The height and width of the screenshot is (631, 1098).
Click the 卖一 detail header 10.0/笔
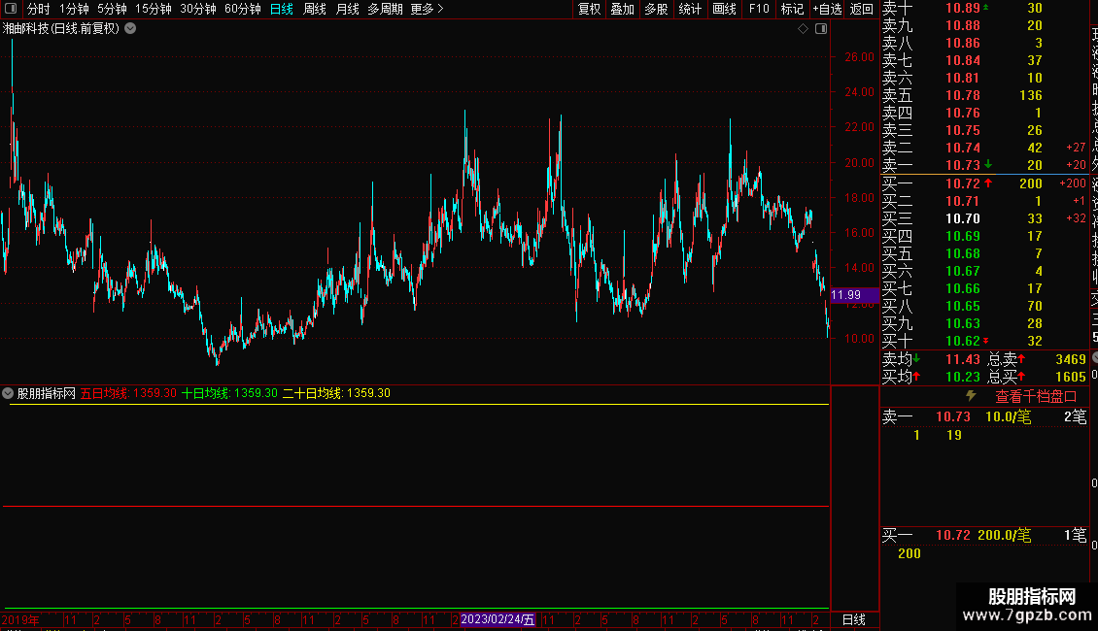(x=1009, y=416)
